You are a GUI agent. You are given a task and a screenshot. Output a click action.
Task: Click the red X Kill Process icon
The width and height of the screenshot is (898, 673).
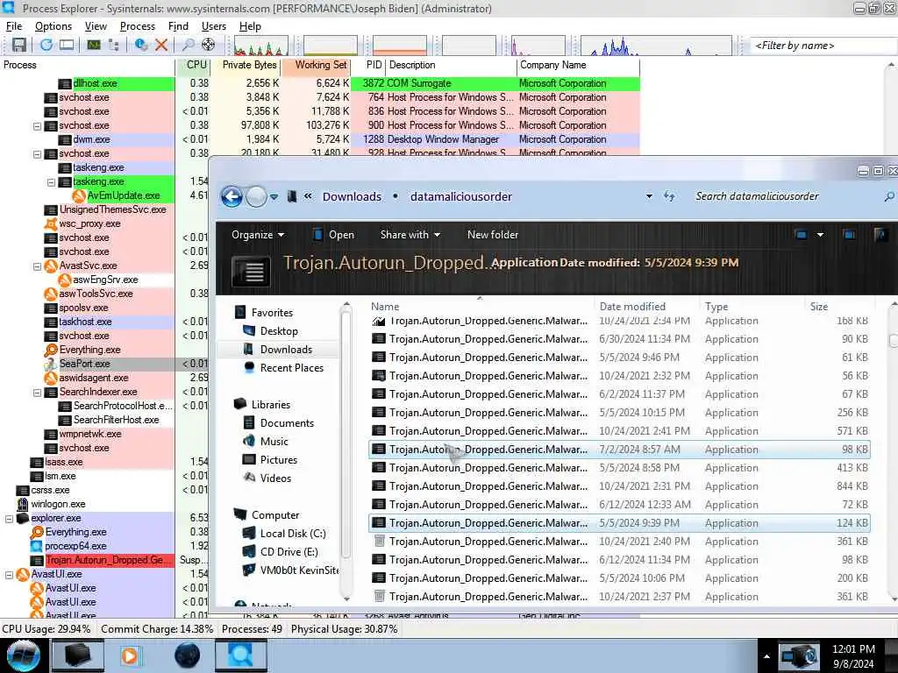click(161, 45)
